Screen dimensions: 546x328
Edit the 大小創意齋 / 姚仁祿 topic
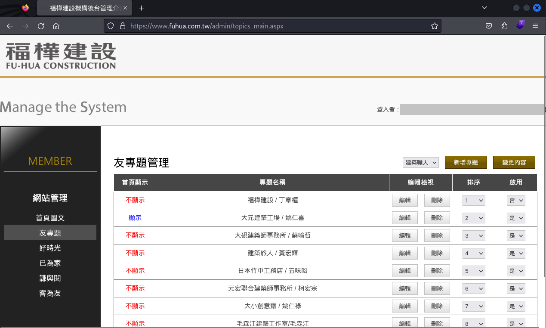click(x=405, y=306)
